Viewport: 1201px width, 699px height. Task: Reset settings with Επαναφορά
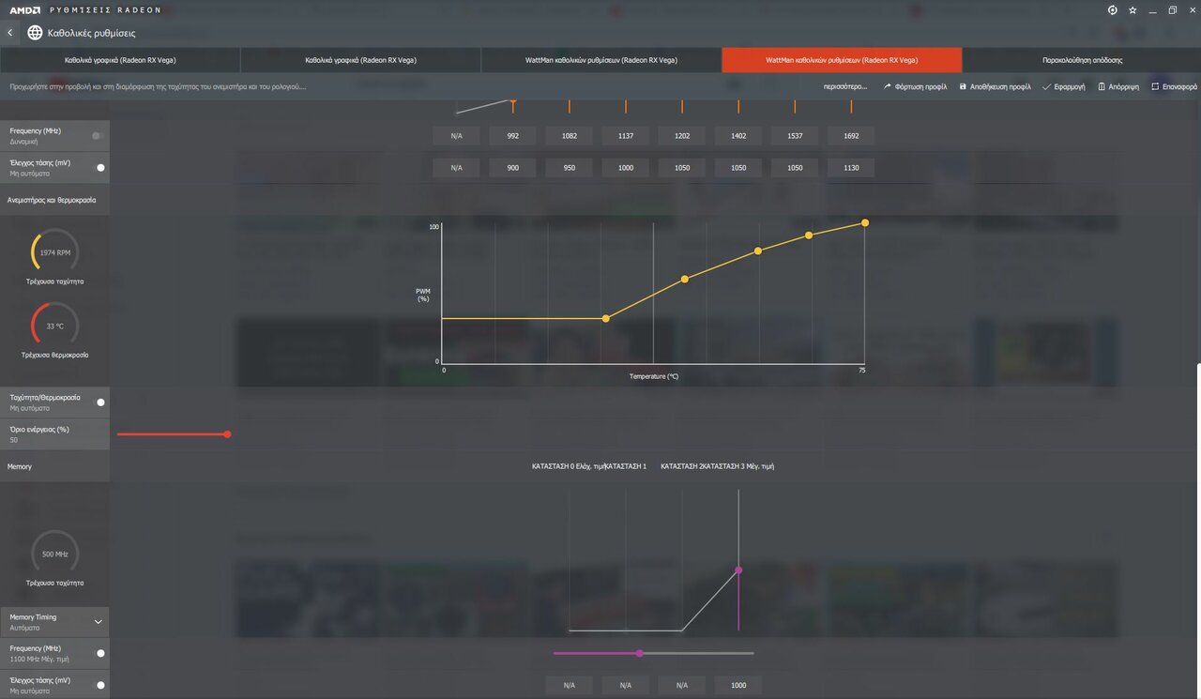click(x=1175, y=86)
